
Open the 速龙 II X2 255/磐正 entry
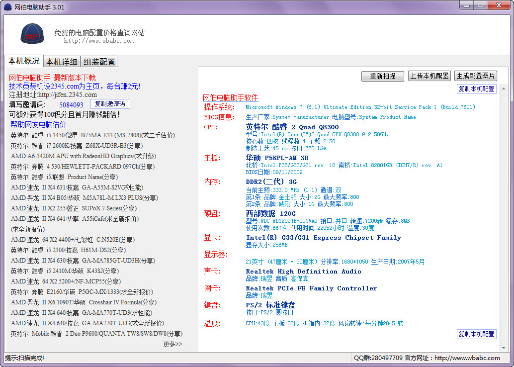coord(74,208)
